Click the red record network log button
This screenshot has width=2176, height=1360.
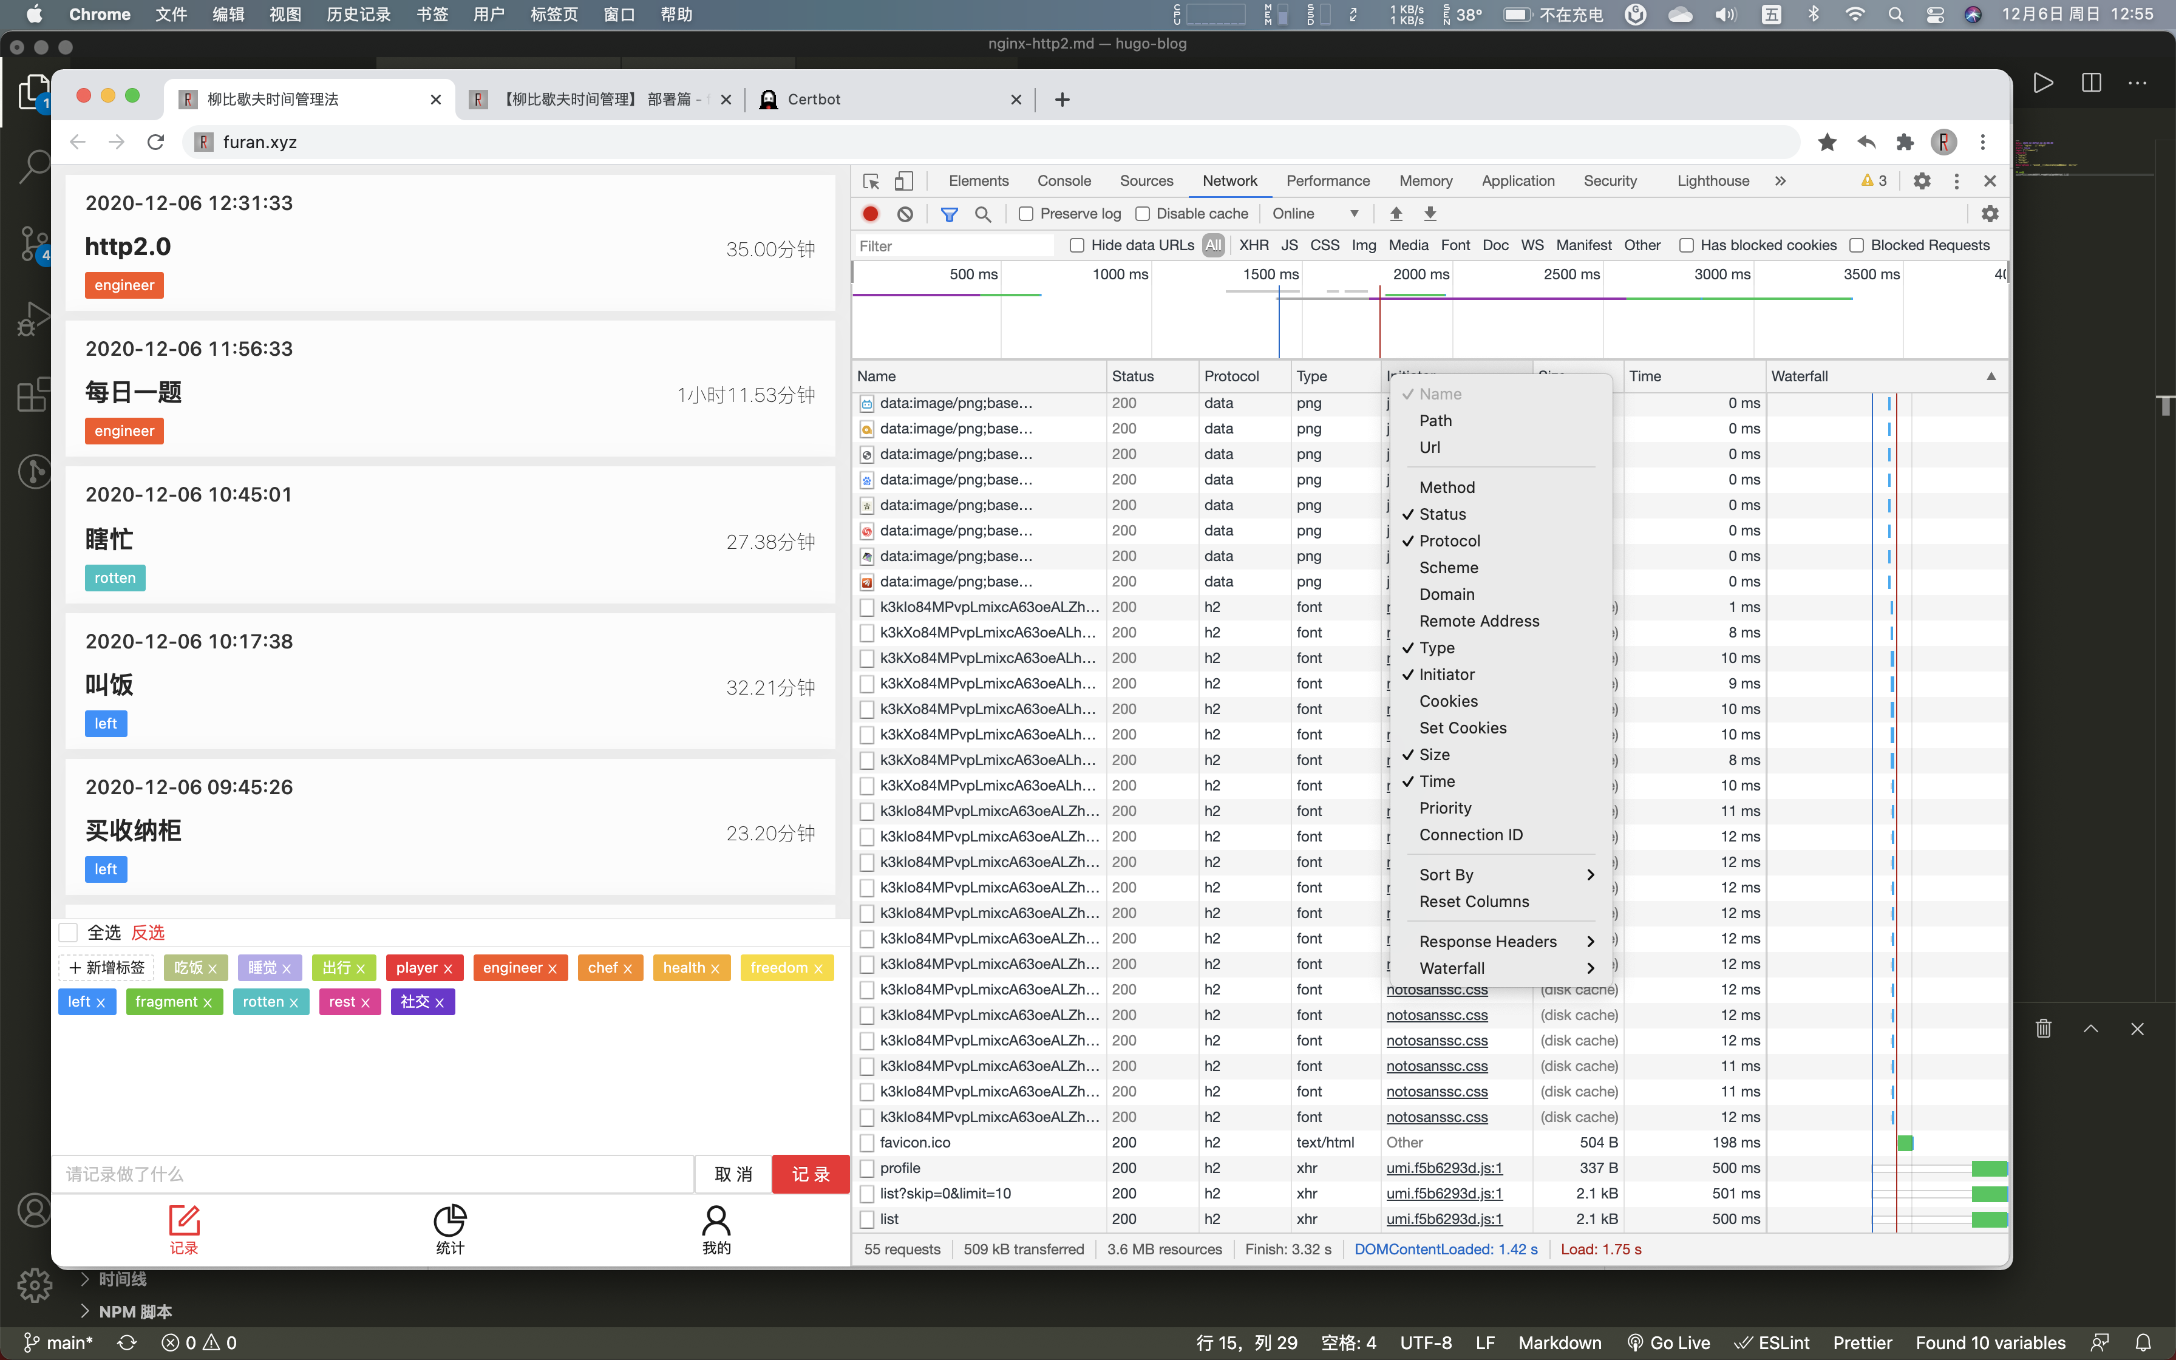871,213
